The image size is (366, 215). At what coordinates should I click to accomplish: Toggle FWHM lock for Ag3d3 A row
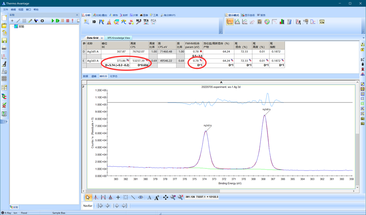pos(201,61)
